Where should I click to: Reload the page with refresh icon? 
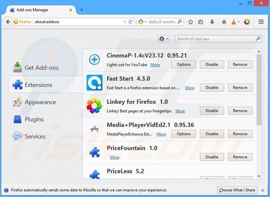click(130, 22)
